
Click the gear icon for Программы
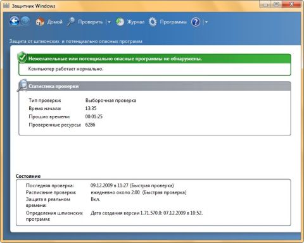153,22
